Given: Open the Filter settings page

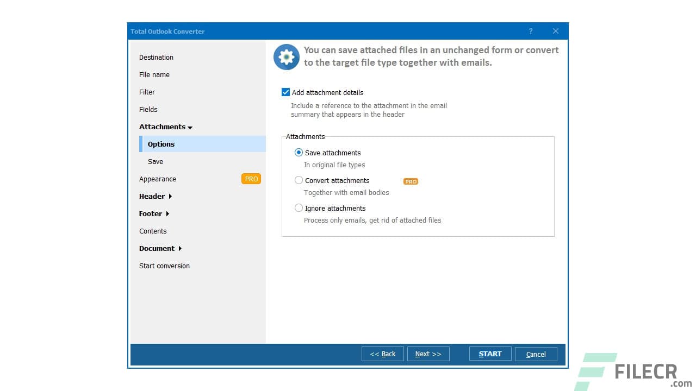Looking at the screenshot, I should [x=147, y=92].
